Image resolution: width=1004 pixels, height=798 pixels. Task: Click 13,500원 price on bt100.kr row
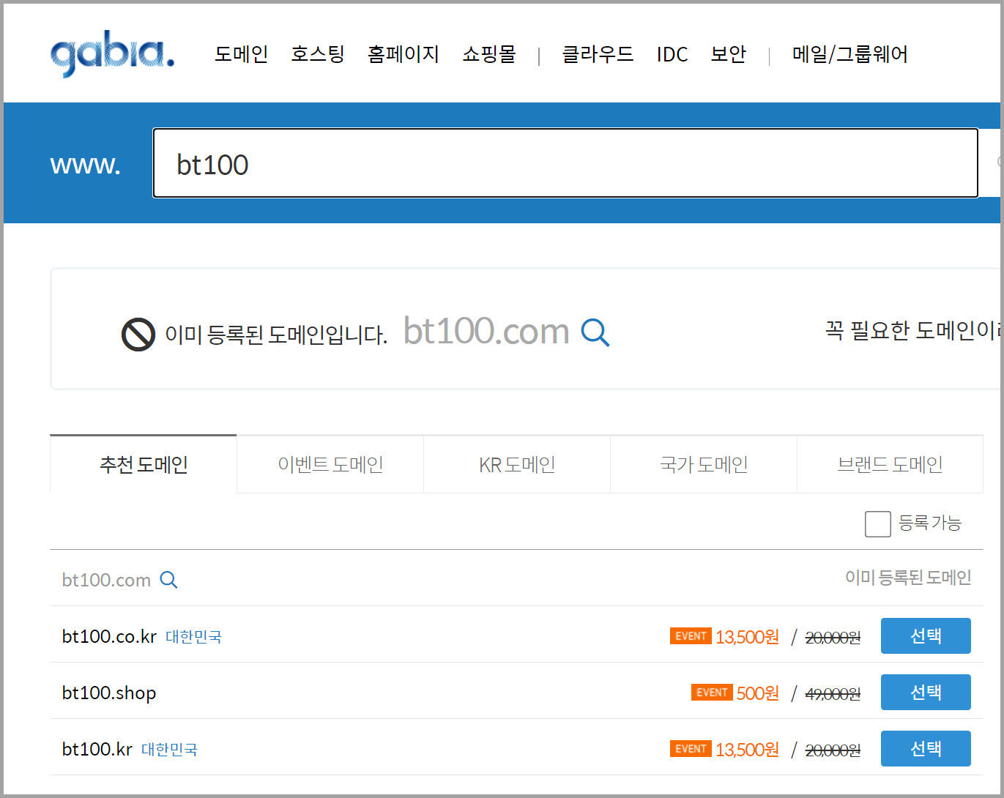(x=748, y=749)
